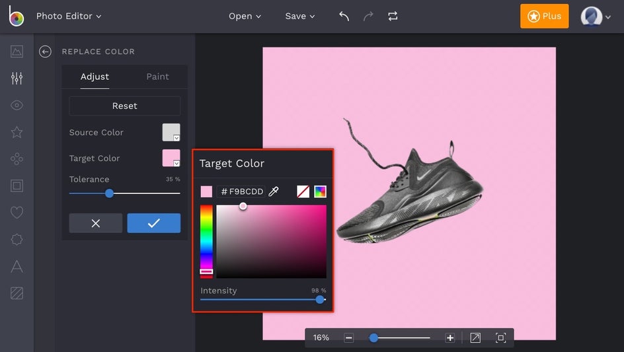Open the Text tool in sidebar
624x352 pixels.
point(17,267)
